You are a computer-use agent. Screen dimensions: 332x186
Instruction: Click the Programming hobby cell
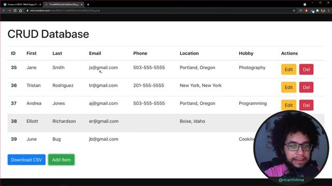[253, 103]
